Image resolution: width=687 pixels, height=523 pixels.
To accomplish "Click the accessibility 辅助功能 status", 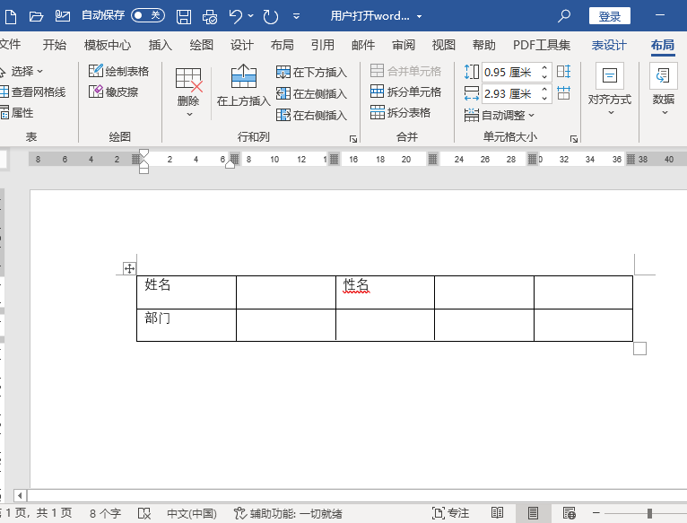I will point(288,513).
